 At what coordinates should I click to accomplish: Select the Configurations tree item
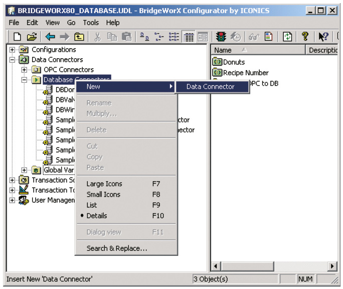54,50
